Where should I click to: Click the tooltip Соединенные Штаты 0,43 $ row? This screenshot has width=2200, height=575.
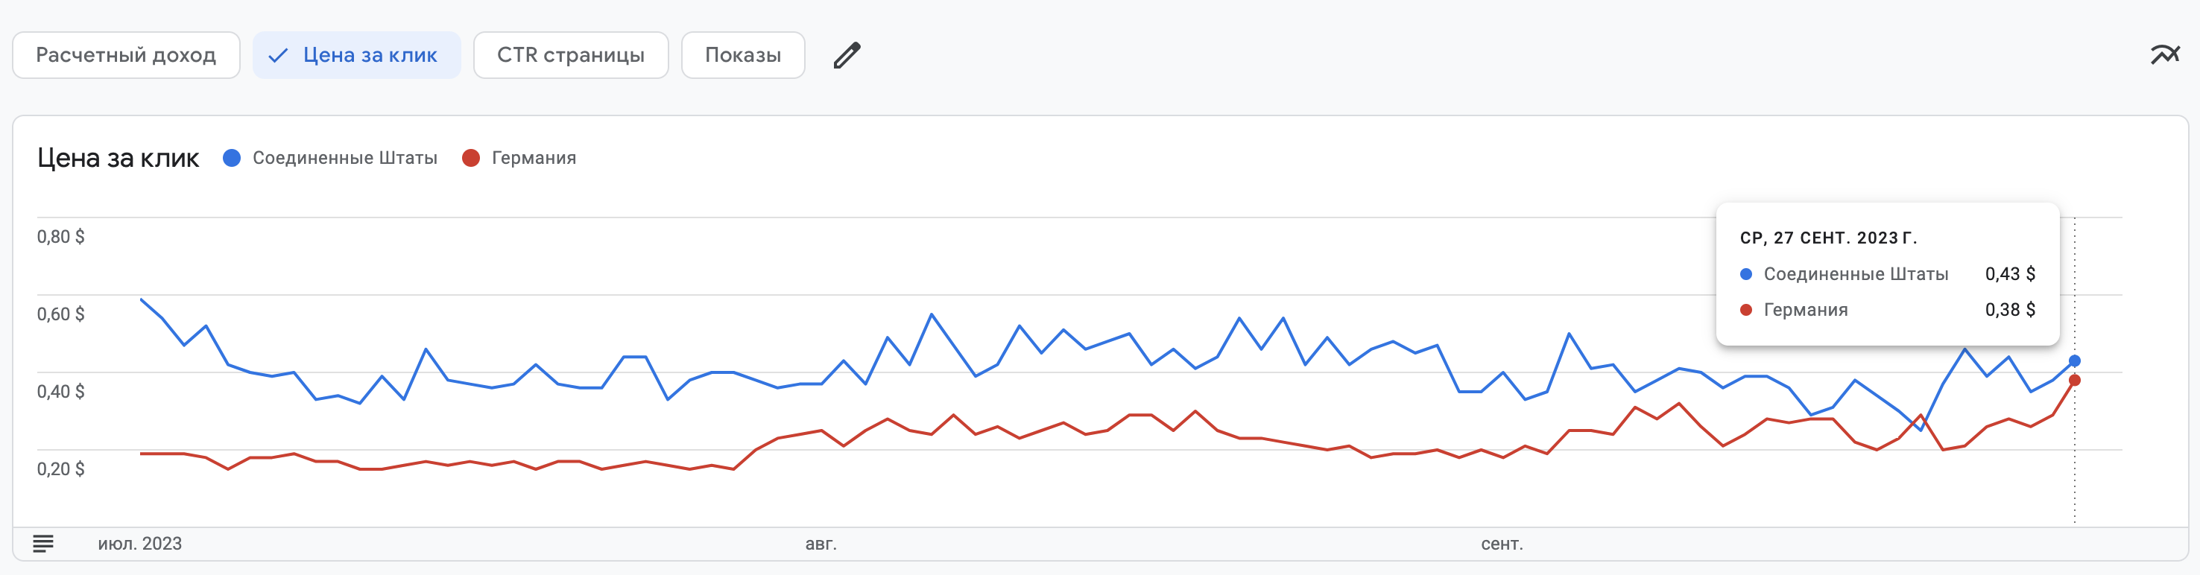[1888, 274]
